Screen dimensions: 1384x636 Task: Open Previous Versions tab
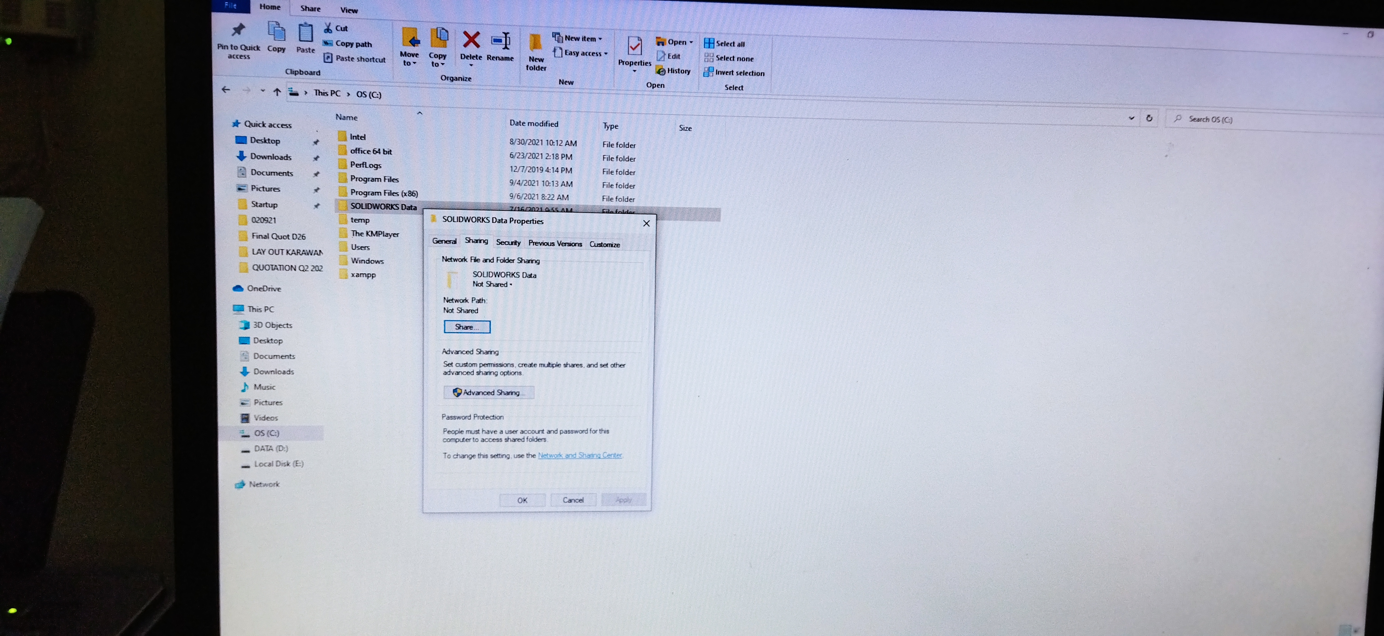[555, 243]
